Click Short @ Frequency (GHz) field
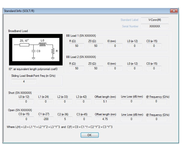 tap(156, 101)
